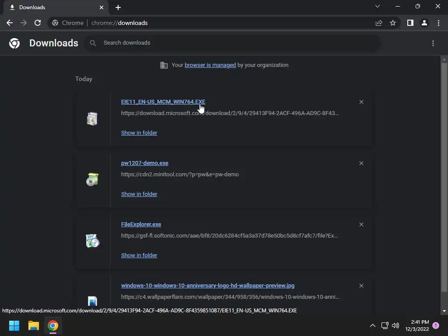Screen dimensions: 448x336
Task: Open a new tab with plus button
Action: 118,7
